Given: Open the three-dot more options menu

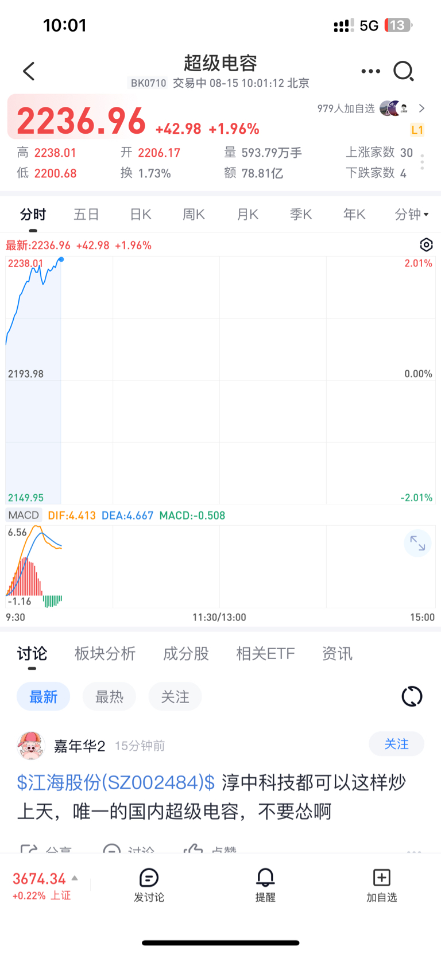Looking at the screenshot, I should (x=370, y=71).
